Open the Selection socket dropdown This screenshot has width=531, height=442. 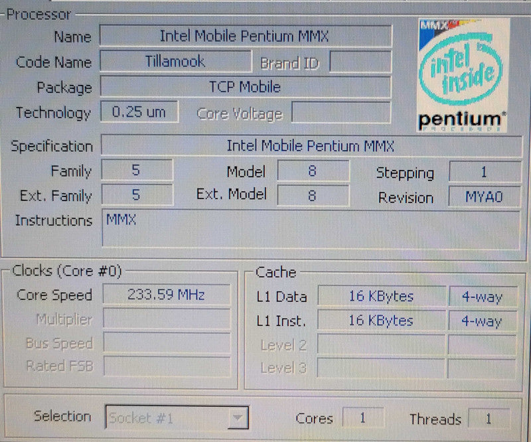click(x=177, y=417)
